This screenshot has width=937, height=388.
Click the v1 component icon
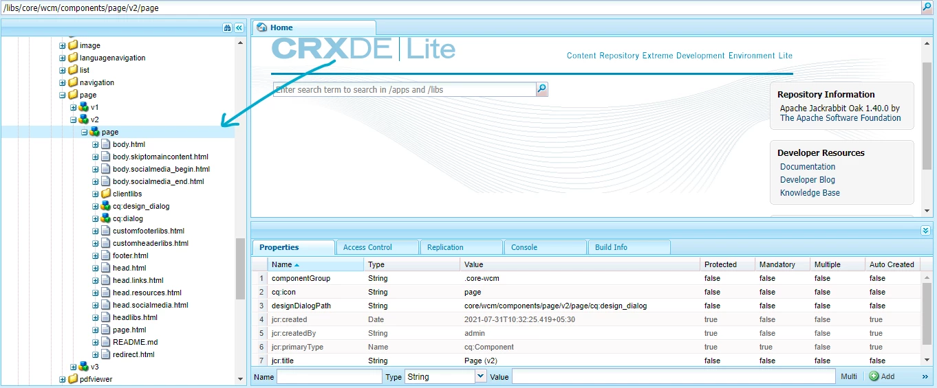click(84, 107)
